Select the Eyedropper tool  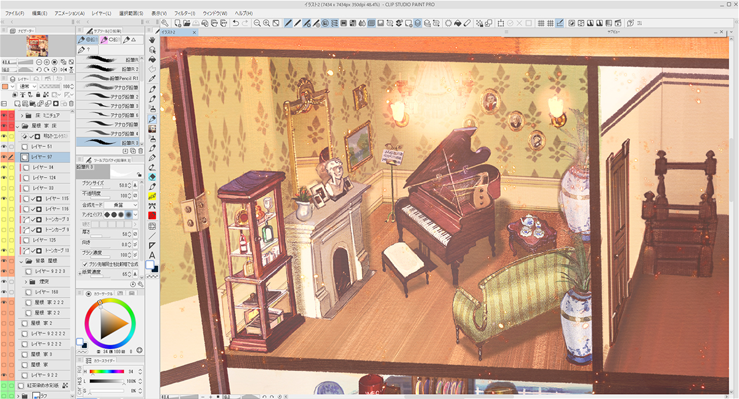coord(152,79)
